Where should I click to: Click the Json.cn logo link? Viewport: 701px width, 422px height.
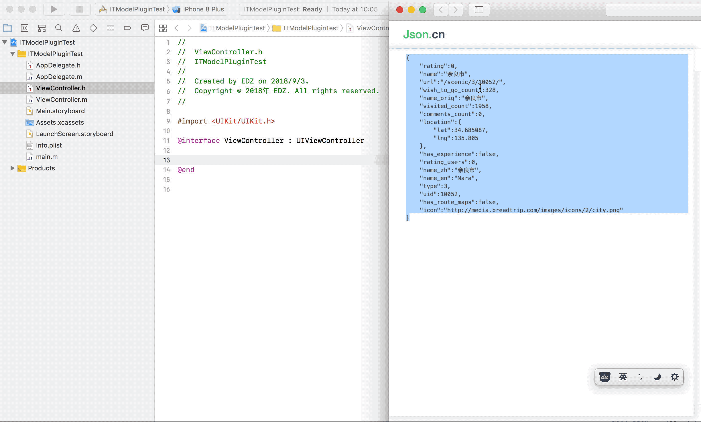[424, 35]
